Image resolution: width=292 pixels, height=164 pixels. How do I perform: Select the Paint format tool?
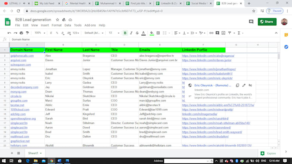pyautogui.click(x=27, y=33)
